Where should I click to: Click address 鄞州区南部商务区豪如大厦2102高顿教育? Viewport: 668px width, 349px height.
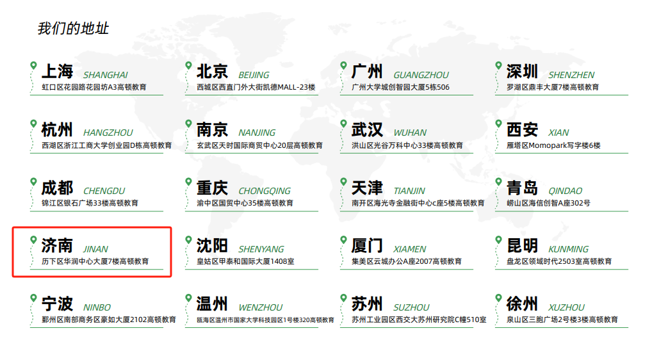click(x=109, y=320)
